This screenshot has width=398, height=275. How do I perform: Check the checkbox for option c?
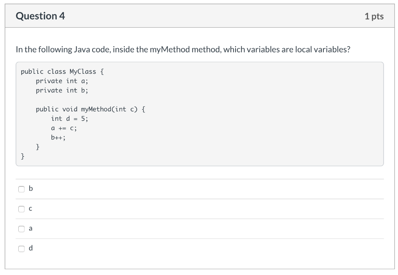coord(22,209)
